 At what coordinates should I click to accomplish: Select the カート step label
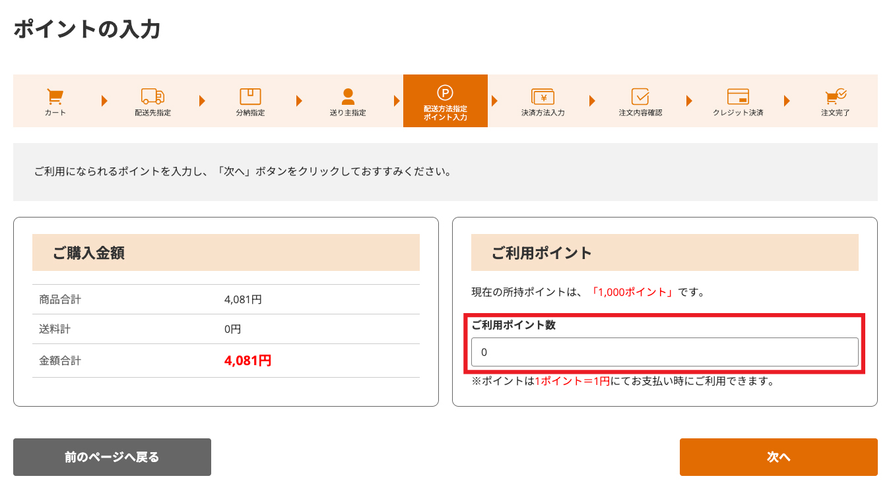(x=55, y=113)
